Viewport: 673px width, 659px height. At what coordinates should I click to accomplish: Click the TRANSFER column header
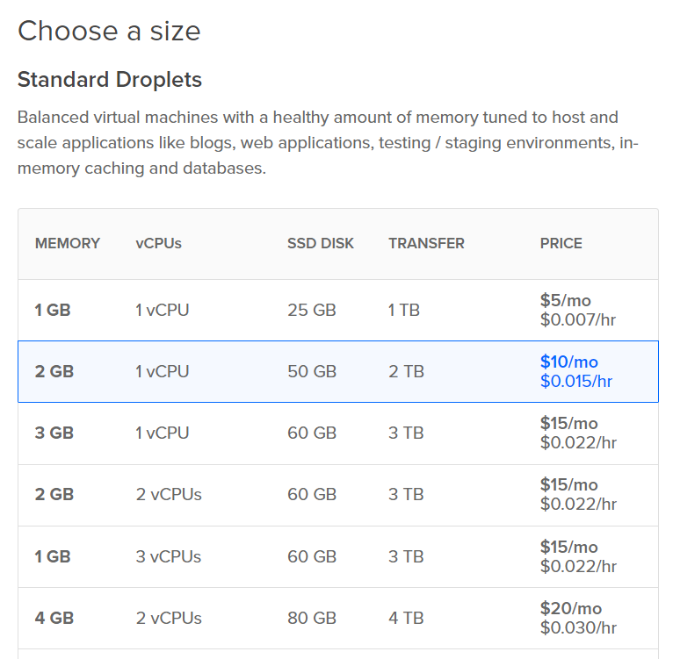(x=426, y=243)
